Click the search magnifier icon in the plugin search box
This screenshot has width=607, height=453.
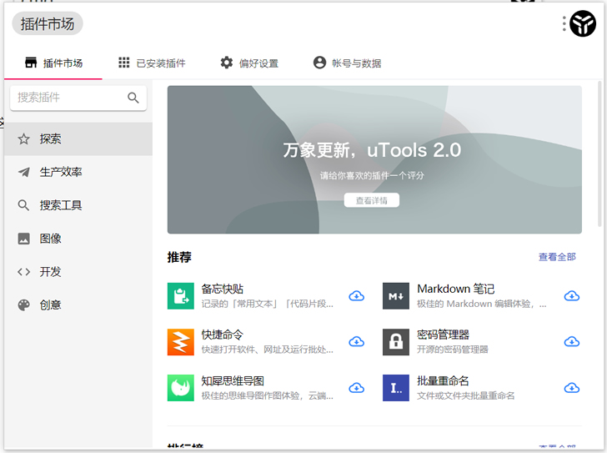pyautogui.click(x=133, y=98)
